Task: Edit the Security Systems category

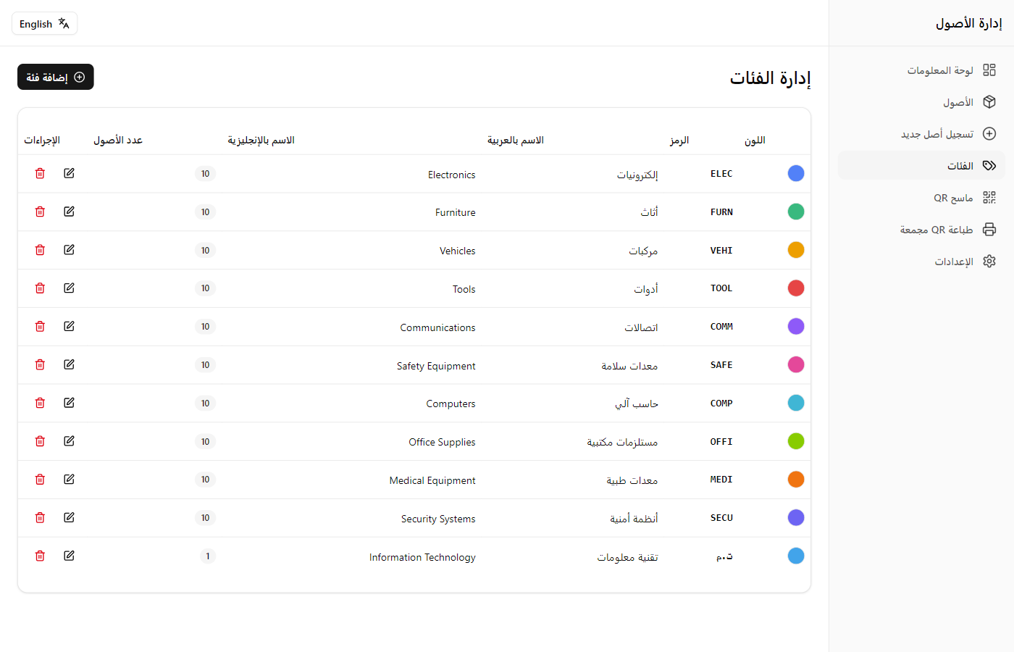Action: [69, 517]
